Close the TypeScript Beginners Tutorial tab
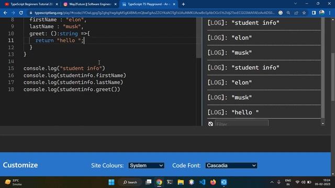 click(57, 4)
